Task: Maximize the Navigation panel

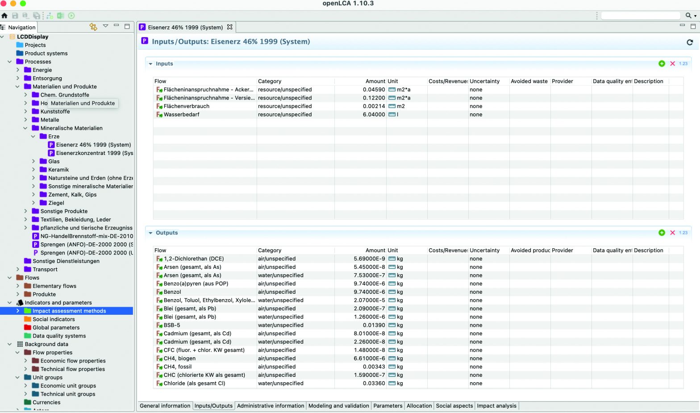Action: pos(127,26)
